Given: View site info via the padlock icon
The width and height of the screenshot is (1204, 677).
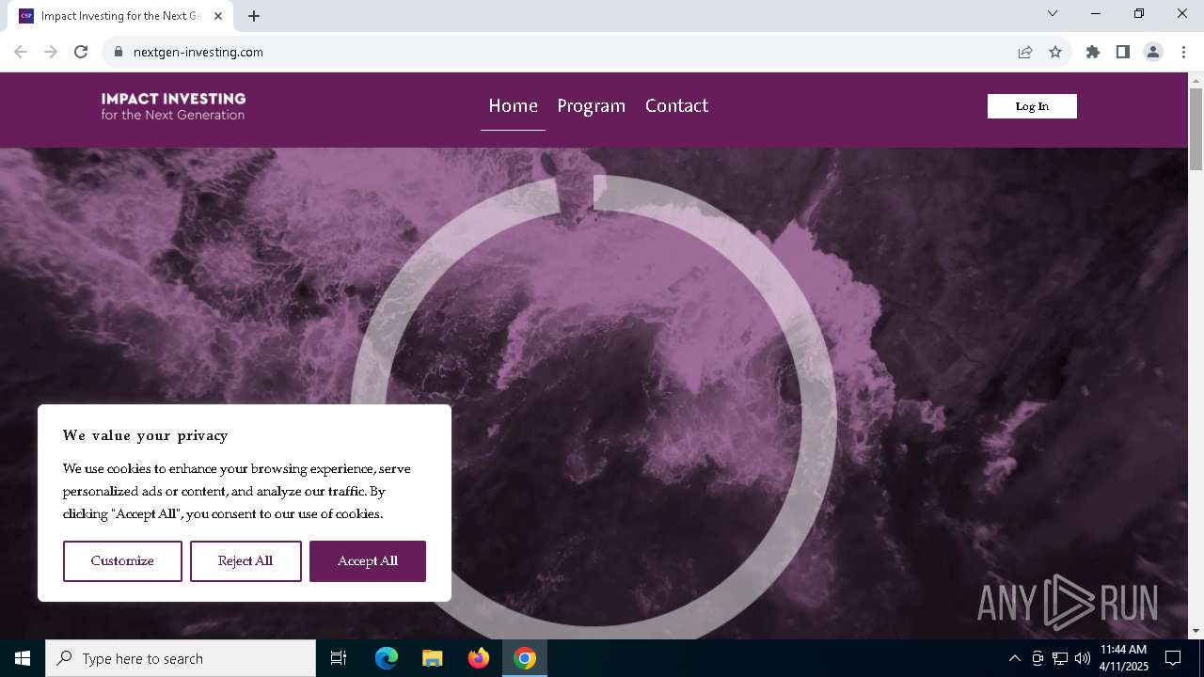Looking at the screenshot, I should [119, 53].
